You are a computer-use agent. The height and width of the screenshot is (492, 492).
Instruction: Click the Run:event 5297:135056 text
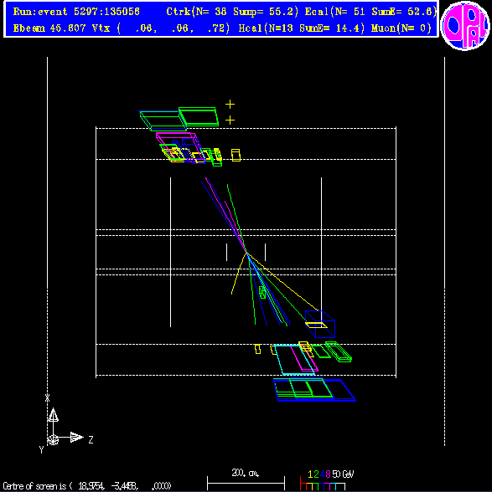click(76, 12)
